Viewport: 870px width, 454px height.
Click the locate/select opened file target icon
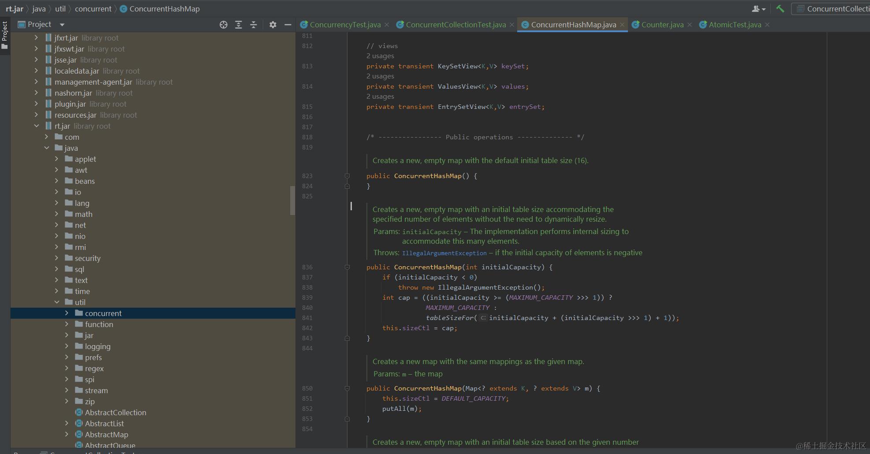(x=224, y=25)
